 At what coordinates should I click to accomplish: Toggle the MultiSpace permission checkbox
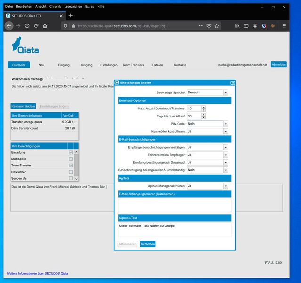pos(71,159)
